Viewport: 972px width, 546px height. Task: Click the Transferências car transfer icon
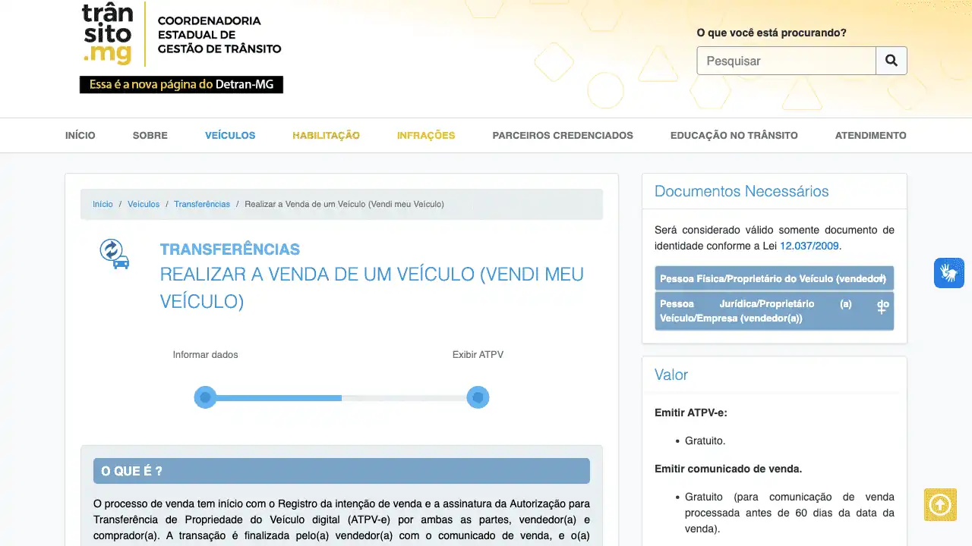[114, 254]
